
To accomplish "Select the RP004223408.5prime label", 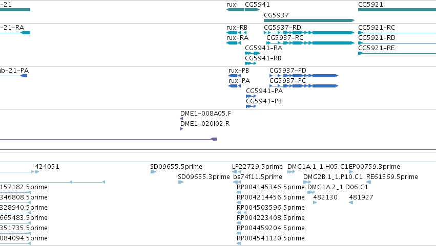I will point(271,218).
